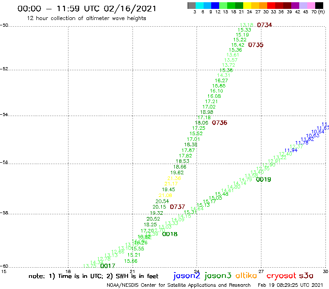Select the dark blue legend swatch
Screen dimensions: 329x289
215,5
